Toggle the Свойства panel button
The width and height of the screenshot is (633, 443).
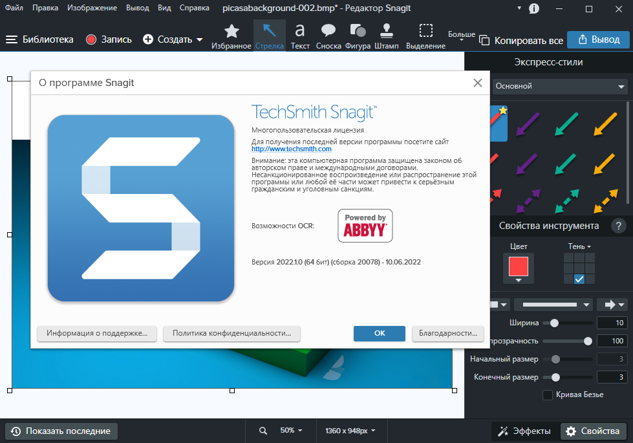pos(594,431)
